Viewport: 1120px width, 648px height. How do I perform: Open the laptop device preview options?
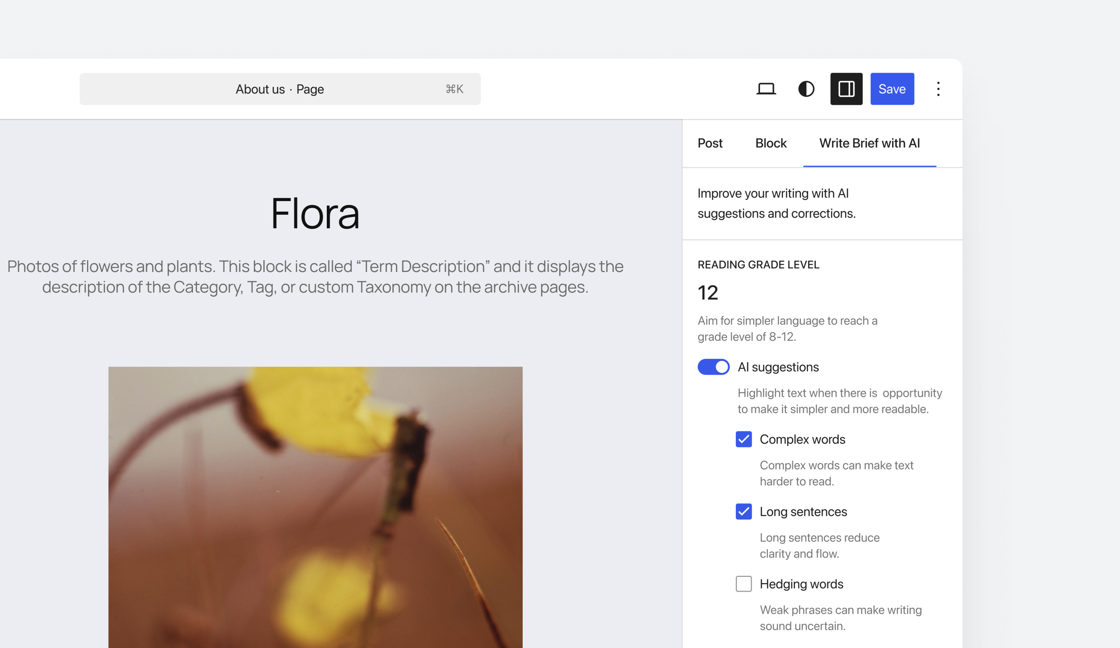click(766, 89)
